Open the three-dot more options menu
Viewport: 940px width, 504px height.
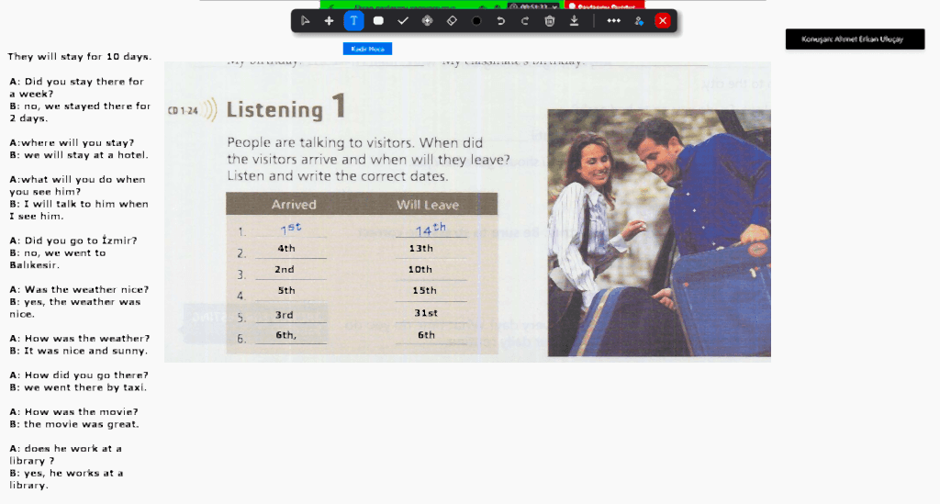613,20
